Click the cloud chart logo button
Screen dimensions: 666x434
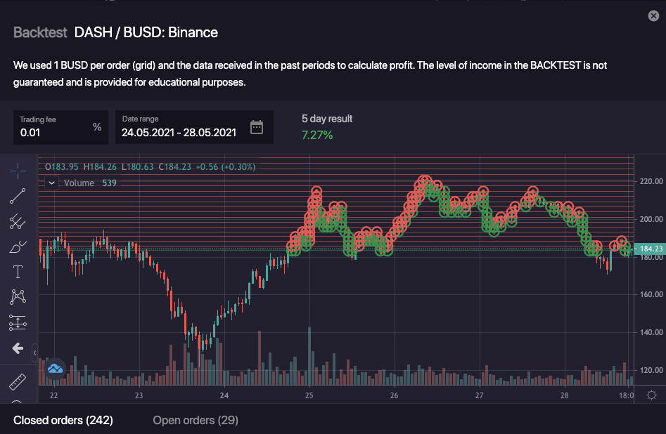(55, 368)
